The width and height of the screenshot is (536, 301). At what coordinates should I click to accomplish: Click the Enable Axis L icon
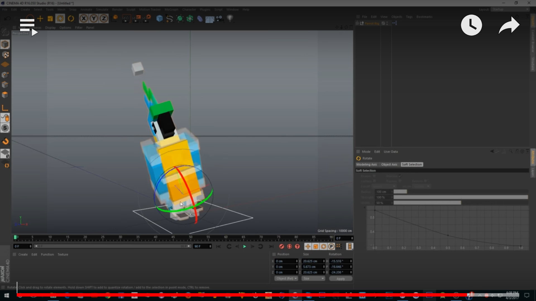(5, 108)
